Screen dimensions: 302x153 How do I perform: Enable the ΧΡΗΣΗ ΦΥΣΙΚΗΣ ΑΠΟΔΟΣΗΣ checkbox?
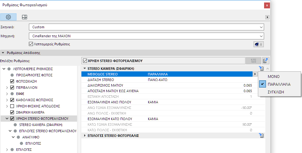point(12,106)
